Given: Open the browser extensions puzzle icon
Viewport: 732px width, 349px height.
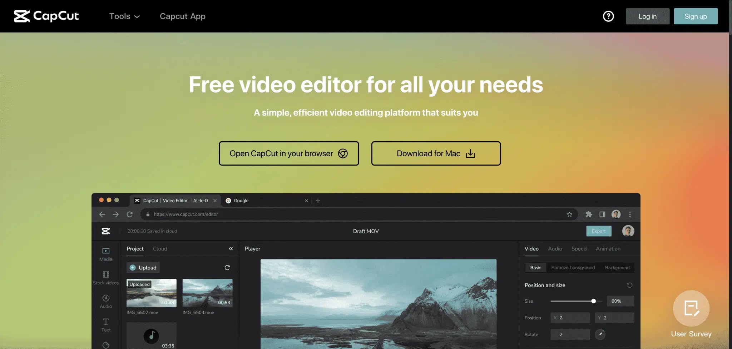Looking at the screenshot, I should (588, 214).
